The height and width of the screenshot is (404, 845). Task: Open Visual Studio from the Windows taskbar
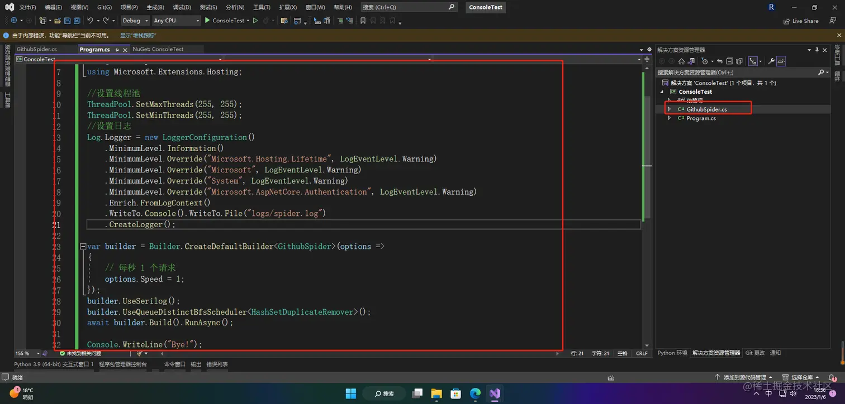click(x=495, y=393)
